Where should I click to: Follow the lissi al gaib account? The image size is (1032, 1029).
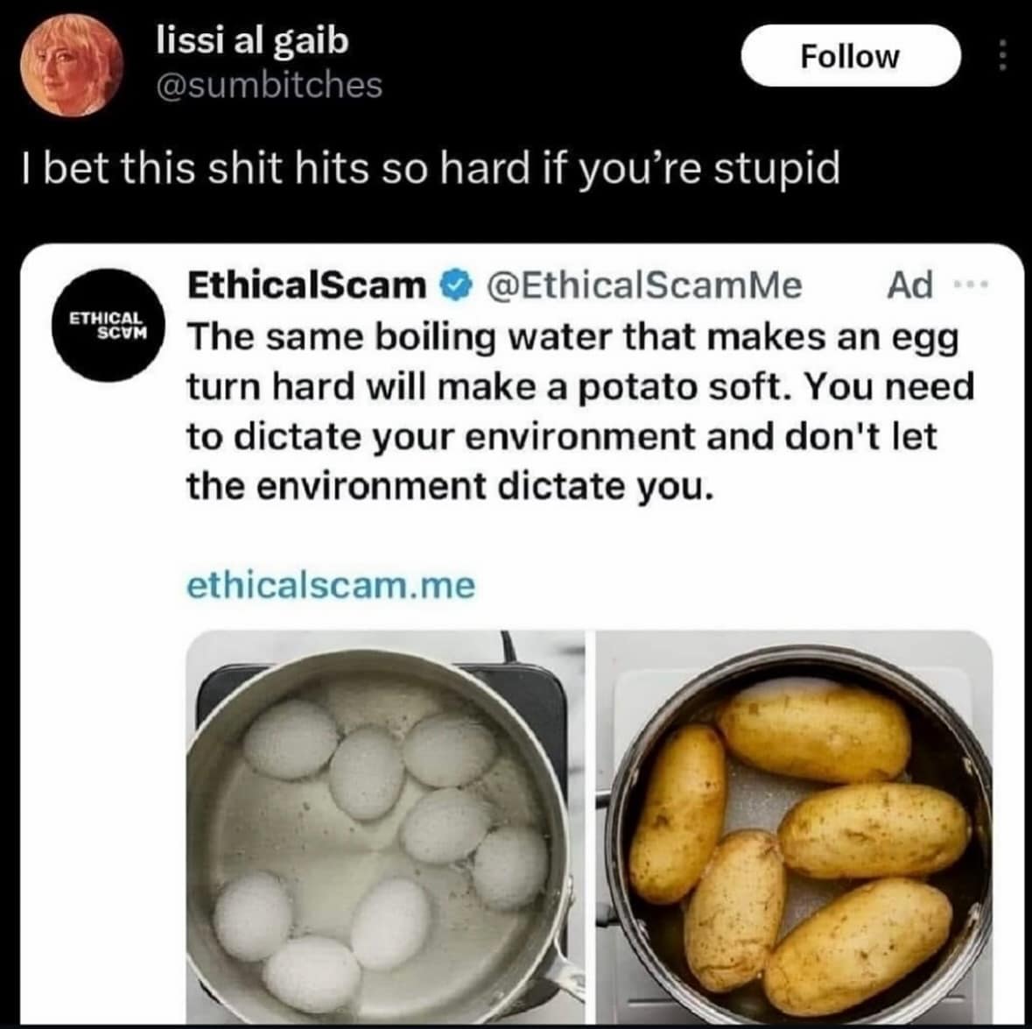(x=849, y=57)
